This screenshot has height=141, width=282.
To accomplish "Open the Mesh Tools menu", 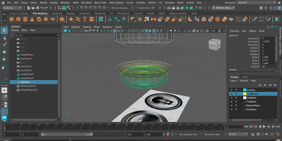I will click(x=100, y=2).
